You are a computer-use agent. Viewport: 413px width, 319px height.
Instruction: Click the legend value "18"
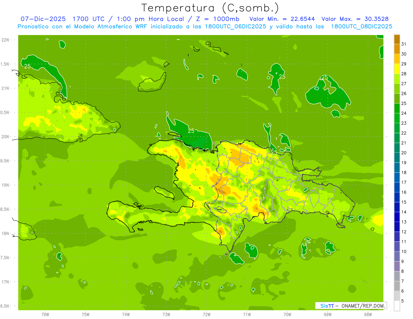click(404, 172)
